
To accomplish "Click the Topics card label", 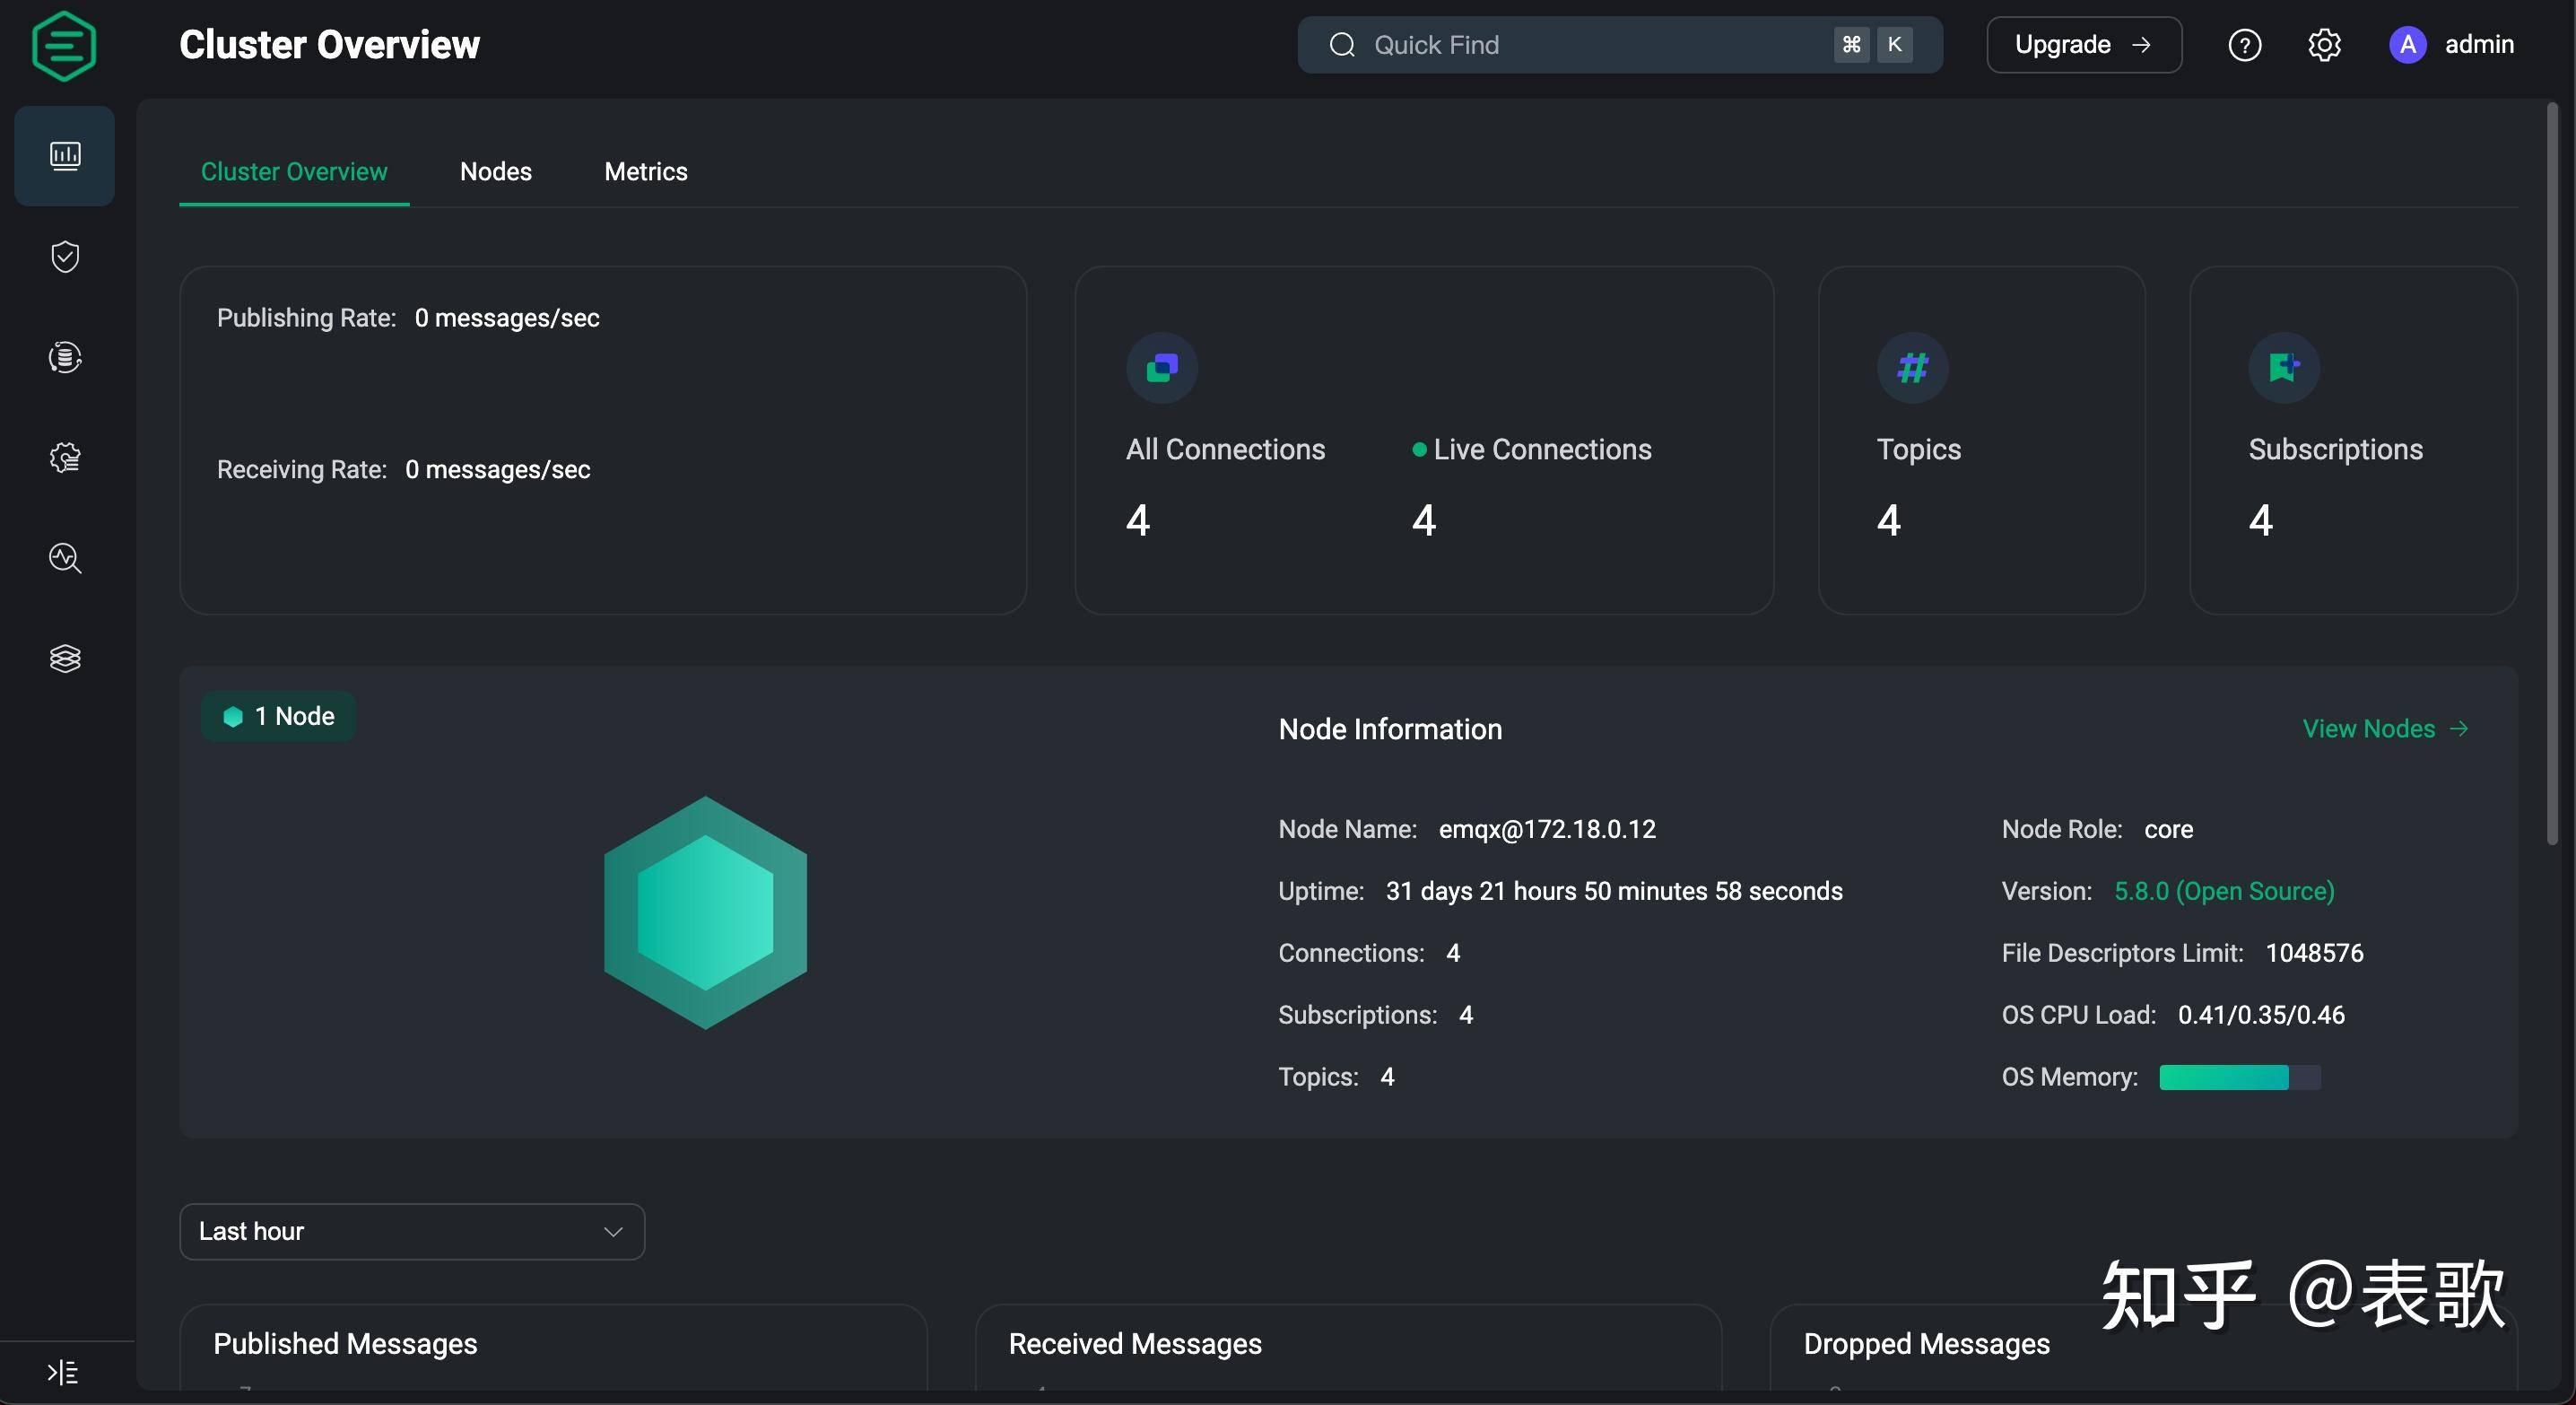I will click(x=1918, y=450).
